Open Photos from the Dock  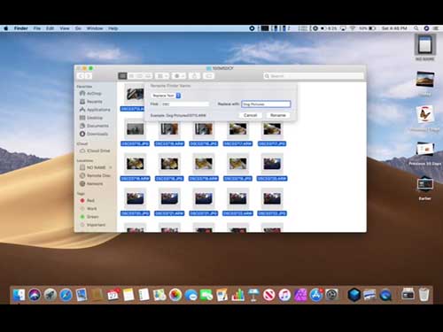tap(175, 295)
